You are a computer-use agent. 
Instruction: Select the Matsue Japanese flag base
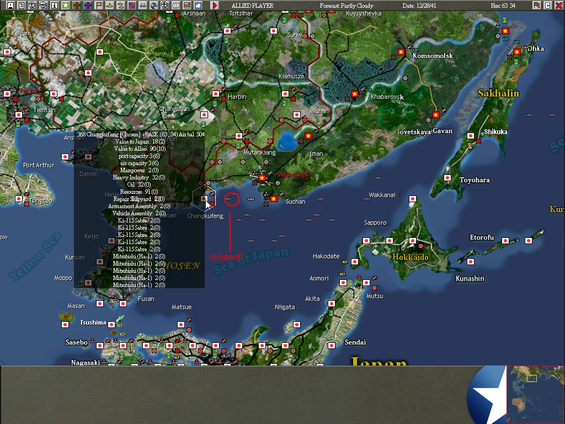(181, 325)
